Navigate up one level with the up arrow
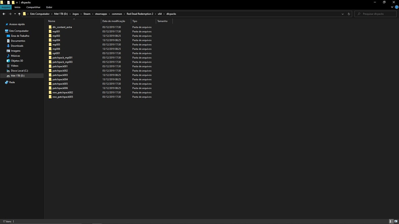Viewport: 399px width, 224px height. [x=19, y=14]
